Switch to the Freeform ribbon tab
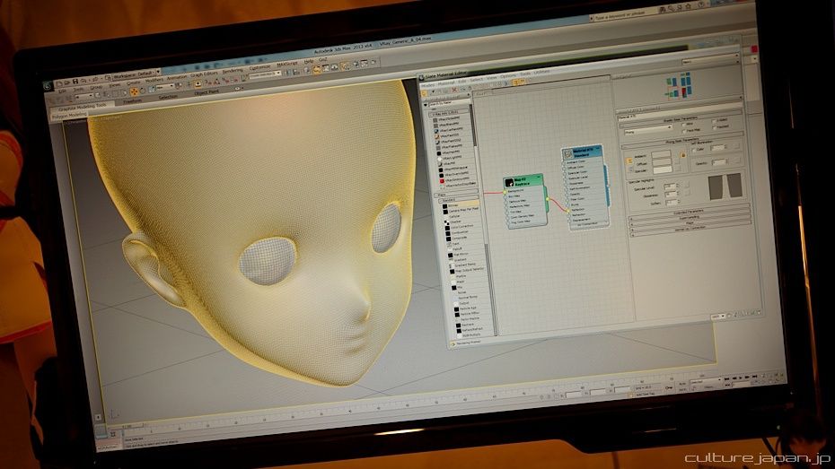The height and width of the screenshot is (469, 835). click(x=133, y=100)
